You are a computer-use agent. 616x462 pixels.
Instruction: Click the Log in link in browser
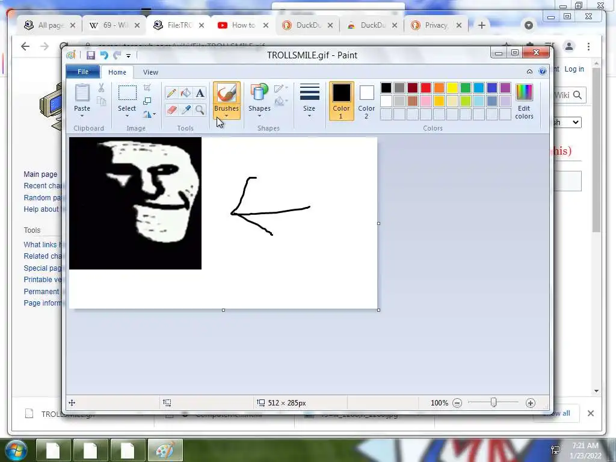pyautogui.click(x=574, y=69)
